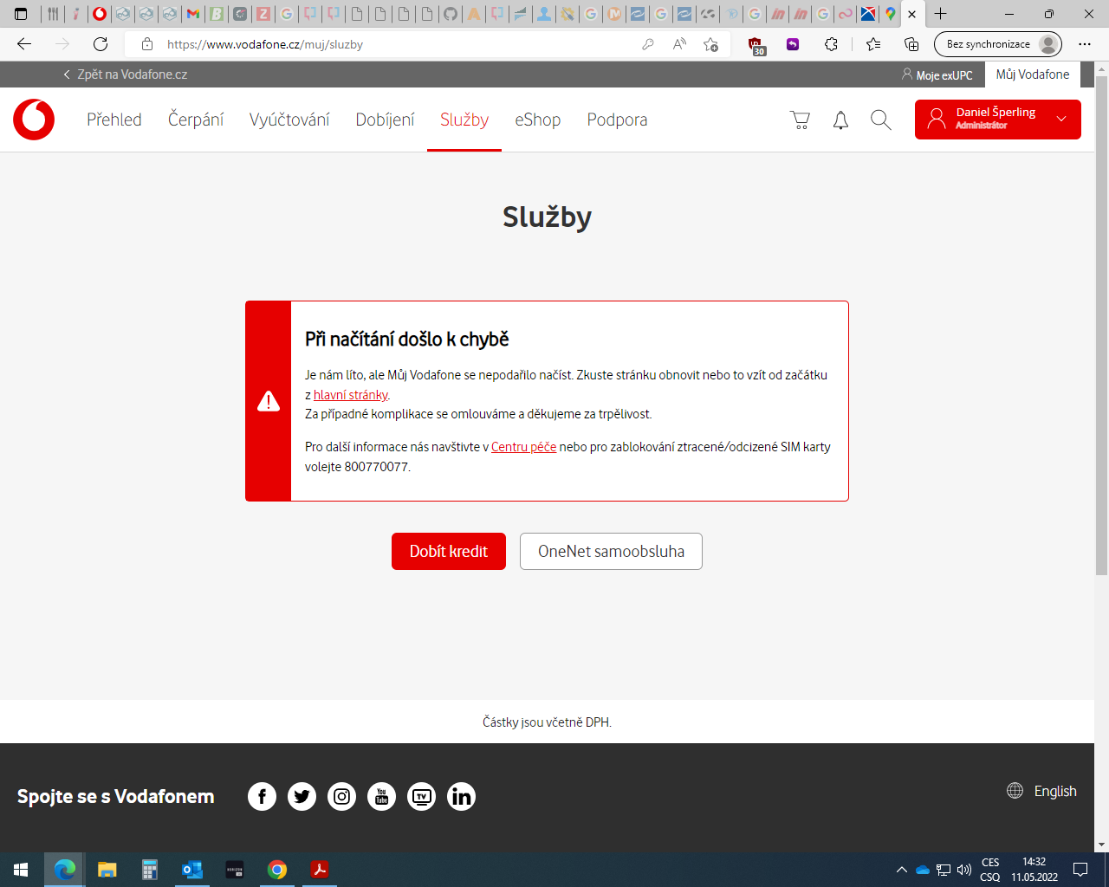The height and width of the screenshot is (887, 1109).
Task: Open browser Favorites list icon
Action: coord(873,44)
